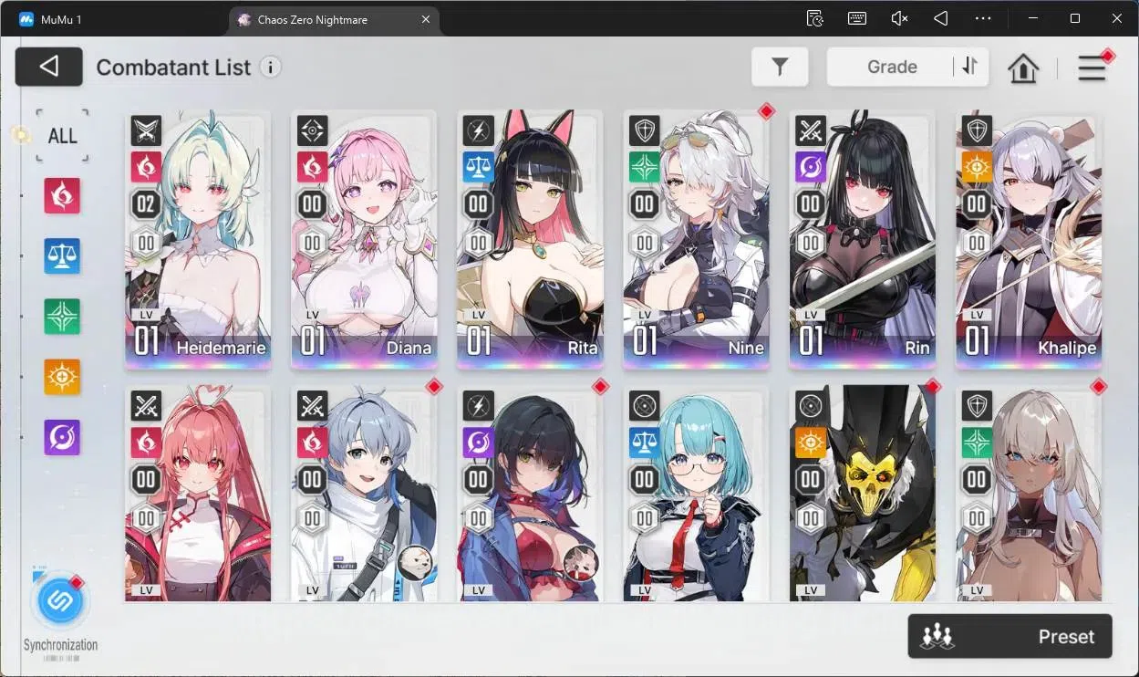Click Rin's crossed swords class icon
This screenshot has height=677, width=1139.
click(810, 131)
